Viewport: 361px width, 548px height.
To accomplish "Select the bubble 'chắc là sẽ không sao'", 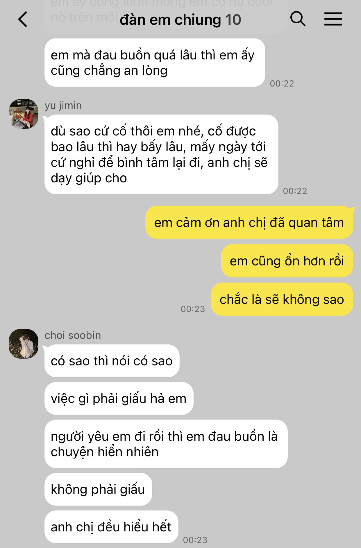I will pos(282,299).
